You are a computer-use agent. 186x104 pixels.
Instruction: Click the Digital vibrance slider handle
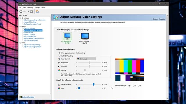(94, 84)
